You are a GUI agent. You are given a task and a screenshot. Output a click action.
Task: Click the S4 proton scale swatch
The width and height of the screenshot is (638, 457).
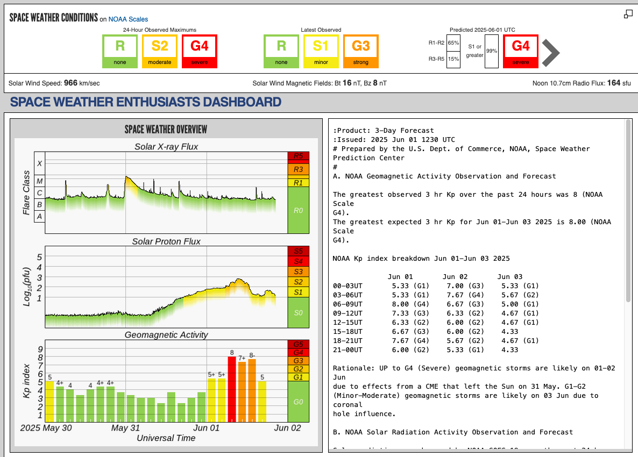(x=298, y=261)
